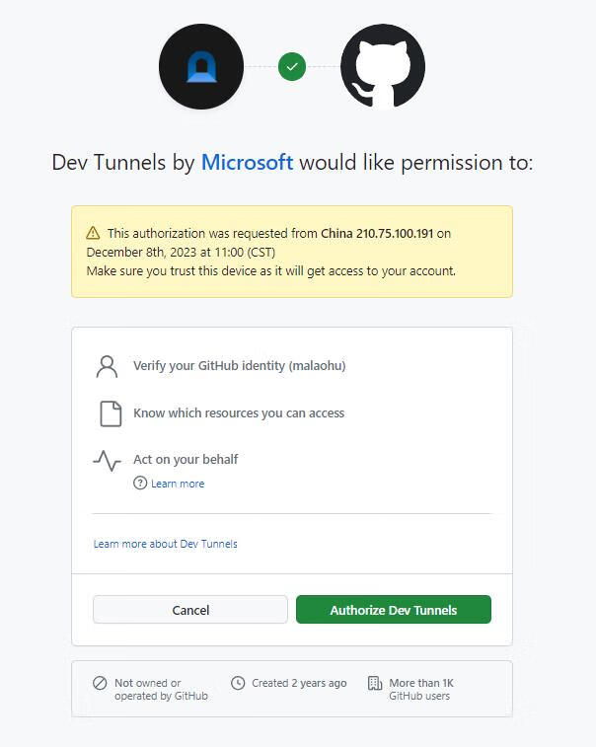Click the GitHub Octocat logo

pyautogui.click(x=383, y=67)
